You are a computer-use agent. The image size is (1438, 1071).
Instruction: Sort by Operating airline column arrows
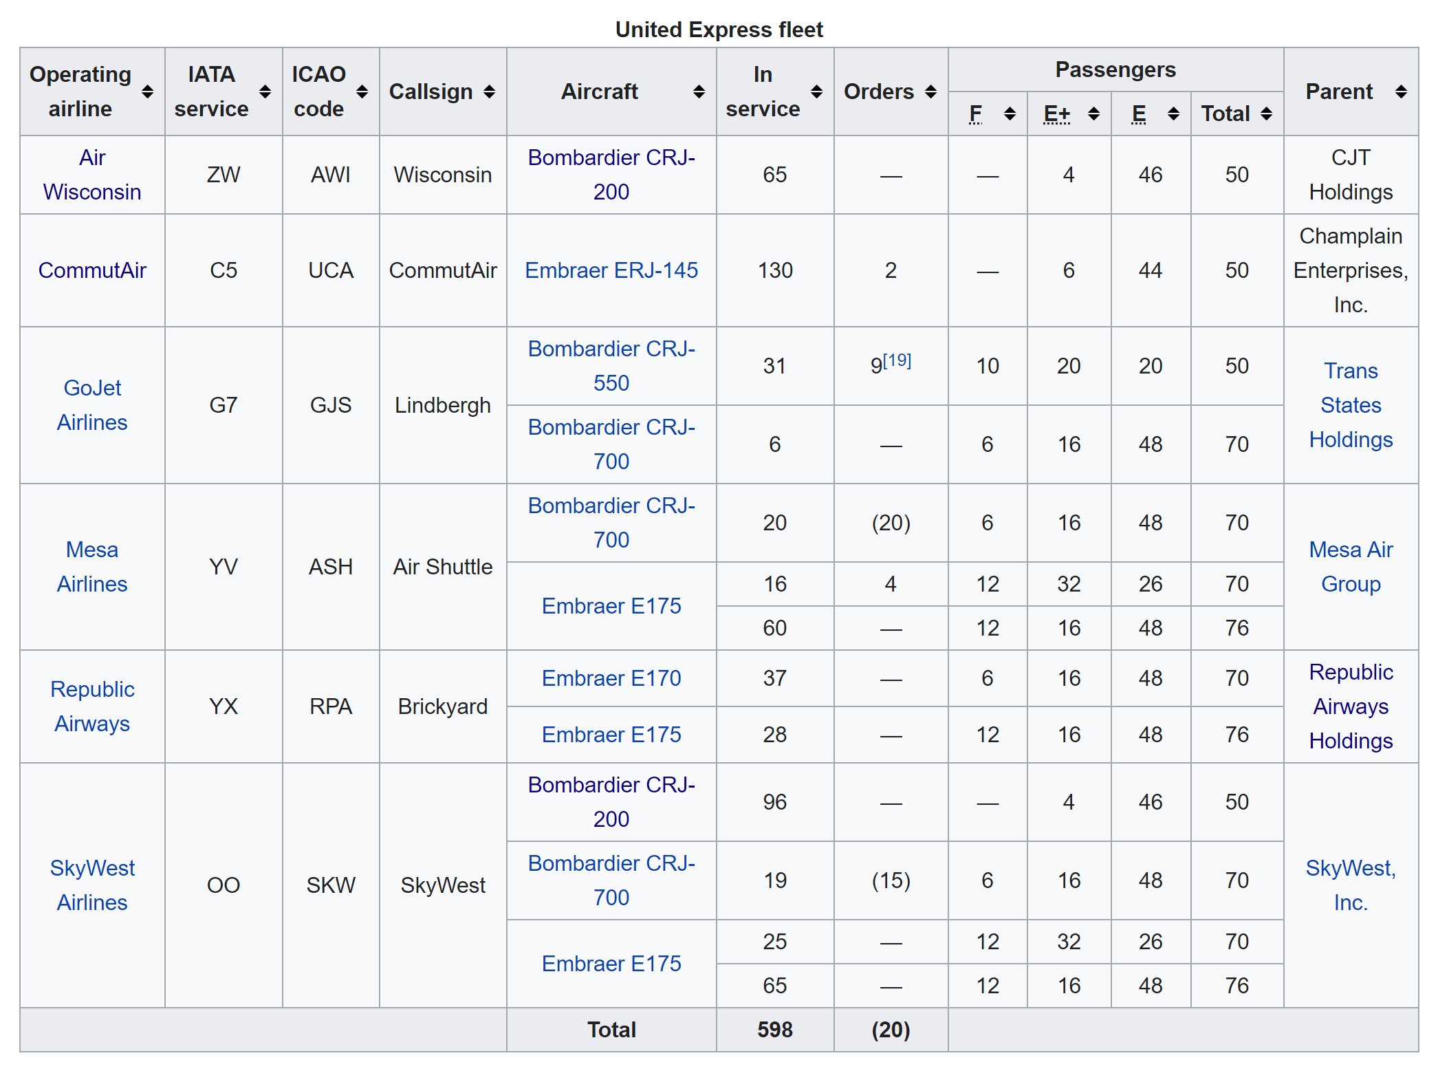[147, 92]
